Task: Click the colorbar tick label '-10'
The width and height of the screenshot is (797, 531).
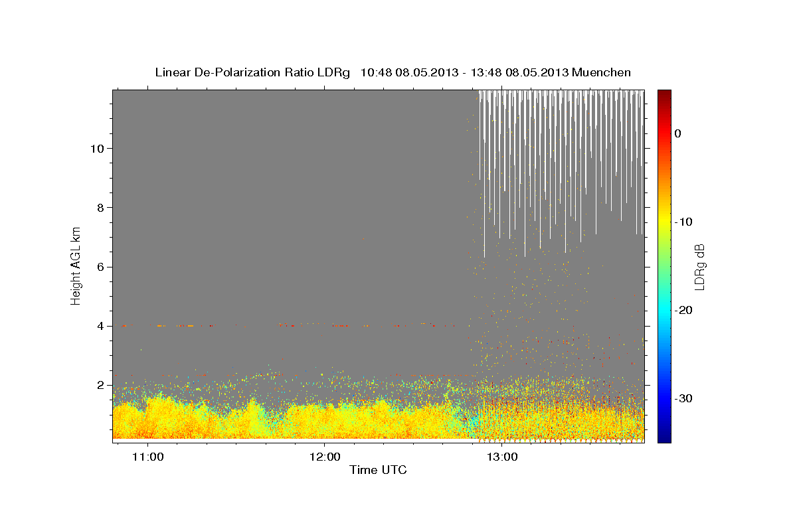Action: [683, 222]
